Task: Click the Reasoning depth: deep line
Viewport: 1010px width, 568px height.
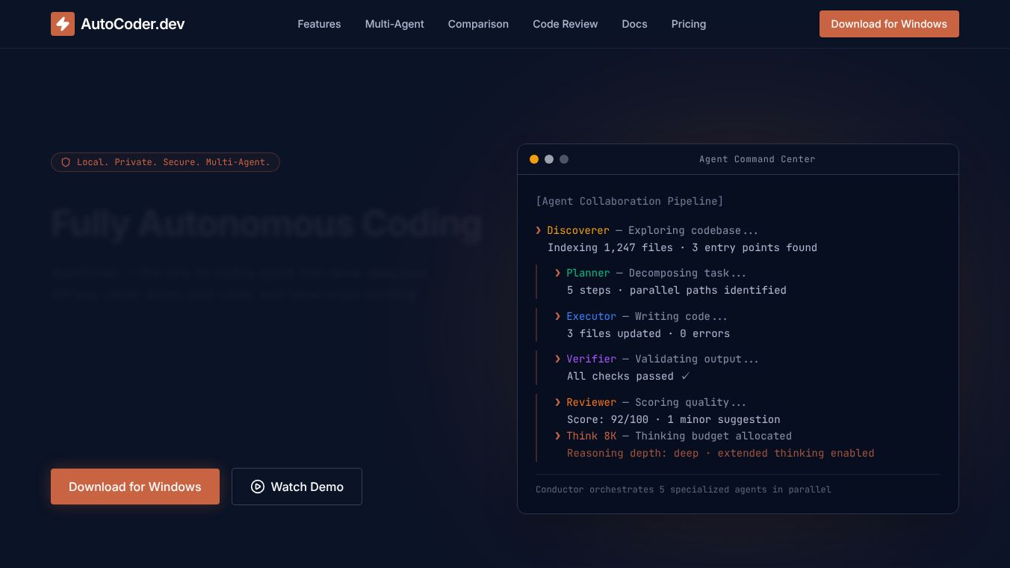Action: click(x=720, y=453)
